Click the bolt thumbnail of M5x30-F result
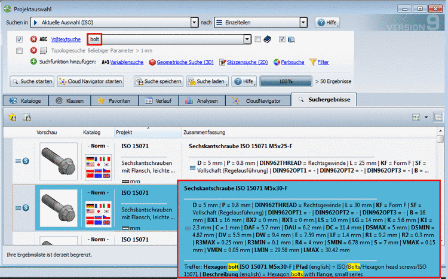The height and width of the screenshot is (279, 448). pyautogui.click(x=59, y=208)
